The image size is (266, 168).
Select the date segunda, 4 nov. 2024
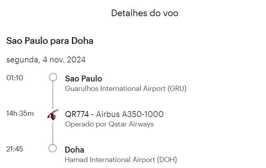[46, 60]
